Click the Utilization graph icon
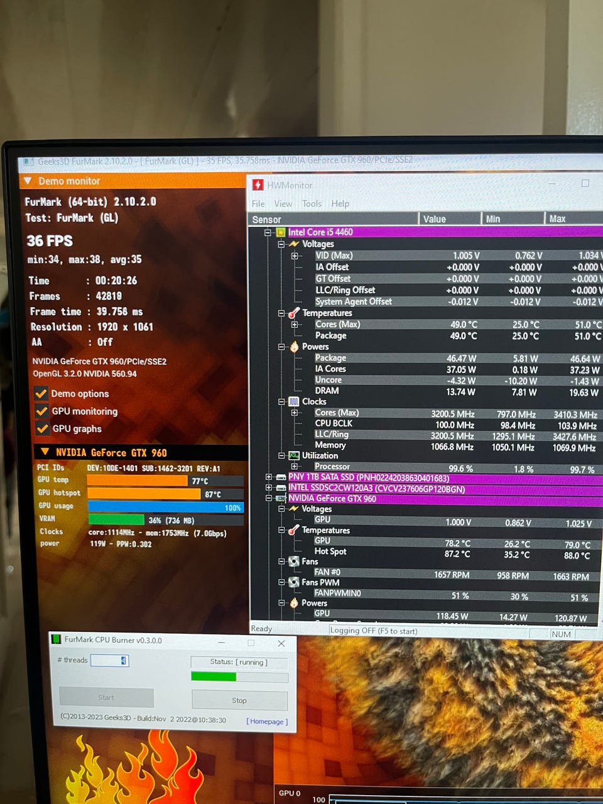 (293, 455)
